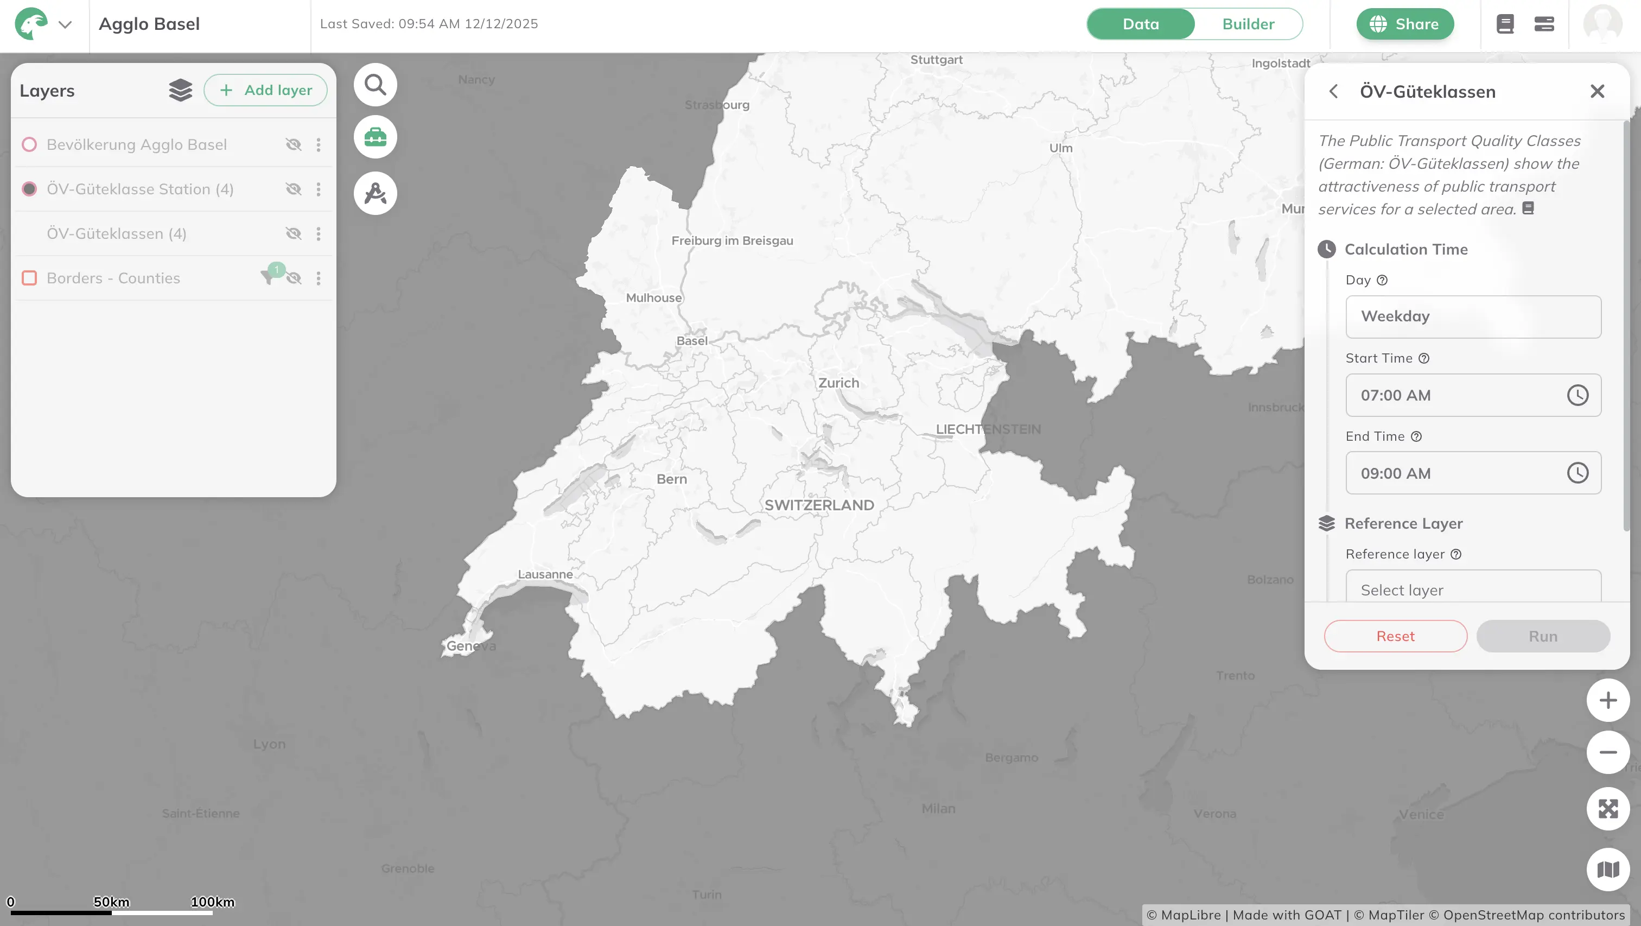
Task: Open the map design tool
Action: pos(375,193)
